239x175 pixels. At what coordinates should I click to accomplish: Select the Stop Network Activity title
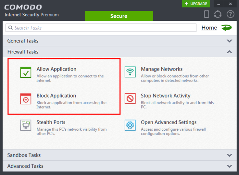pos(166,96)
